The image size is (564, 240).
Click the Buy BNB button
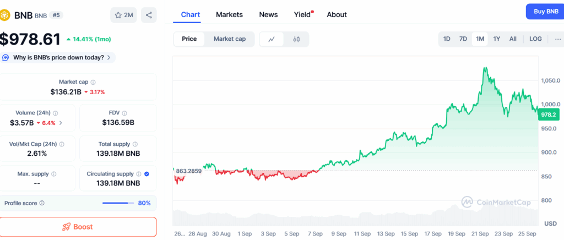coord(545,12)
